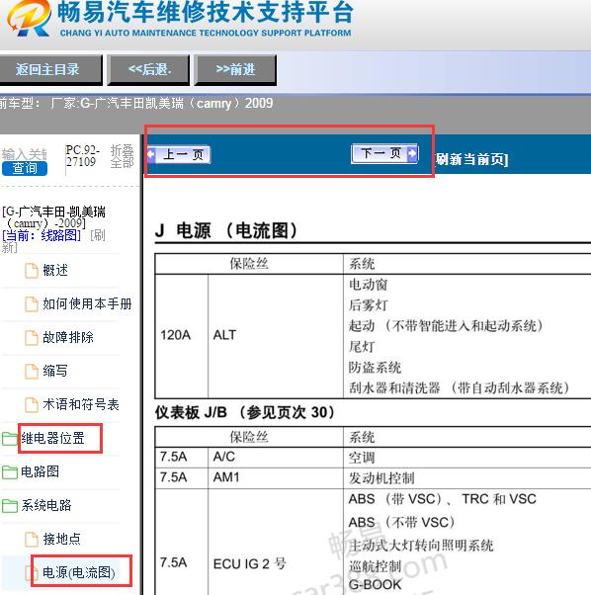Click folder icon beside 电路图
This screenshot has height=595, width=591.
(10, 472)
